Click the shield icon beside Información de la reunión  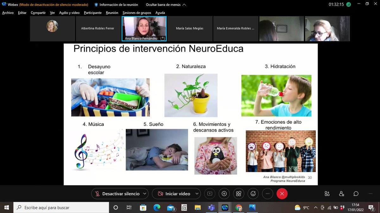point(96,5)
